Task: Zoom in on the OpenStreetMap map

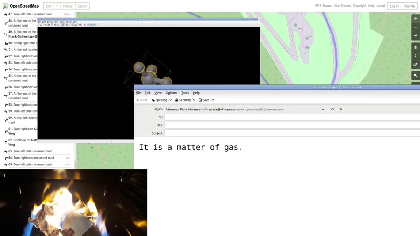Action: (x=416, y=19)
